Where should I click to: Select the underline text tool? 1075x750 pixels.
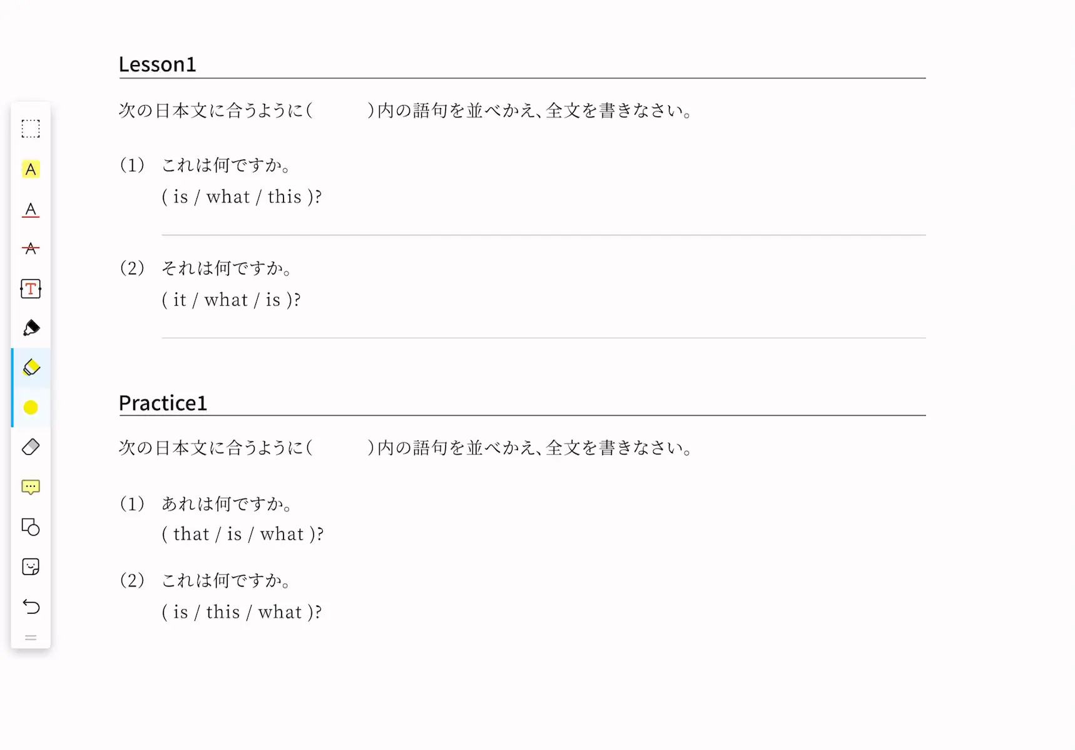[31, 209]
